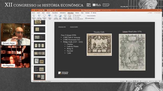Click Michael J. Sauter's video tile

click(x=16, y=34)
